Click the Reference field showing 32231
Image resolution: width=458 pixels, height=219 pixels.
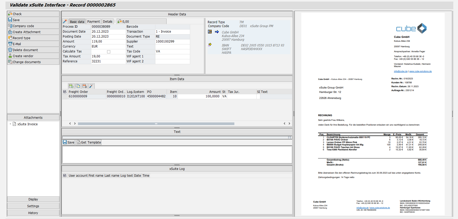point(108,61)
